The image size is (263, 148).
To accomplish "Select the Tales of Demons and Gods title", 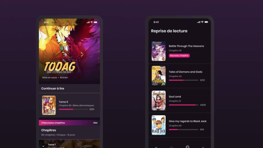I will tap(185, 72).
